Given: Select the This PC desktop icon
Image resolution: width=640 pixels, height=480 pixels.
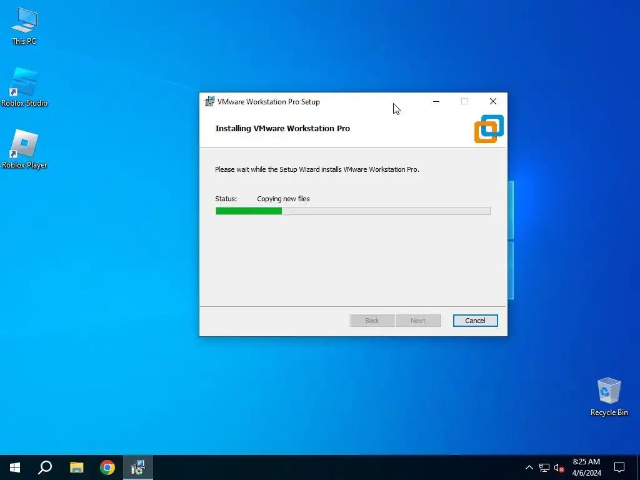Looking at the screenshot, I should 24,26.
